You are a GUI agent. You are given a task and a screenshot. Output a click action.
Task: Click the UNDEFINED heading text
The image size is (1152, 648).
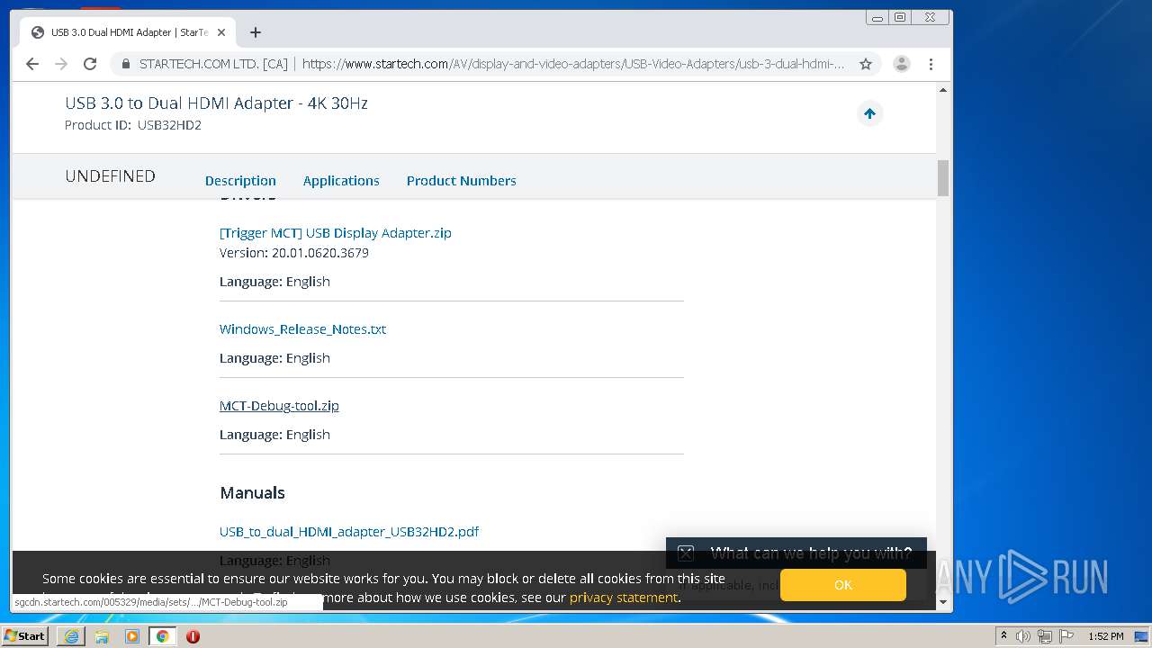[110, 176]
